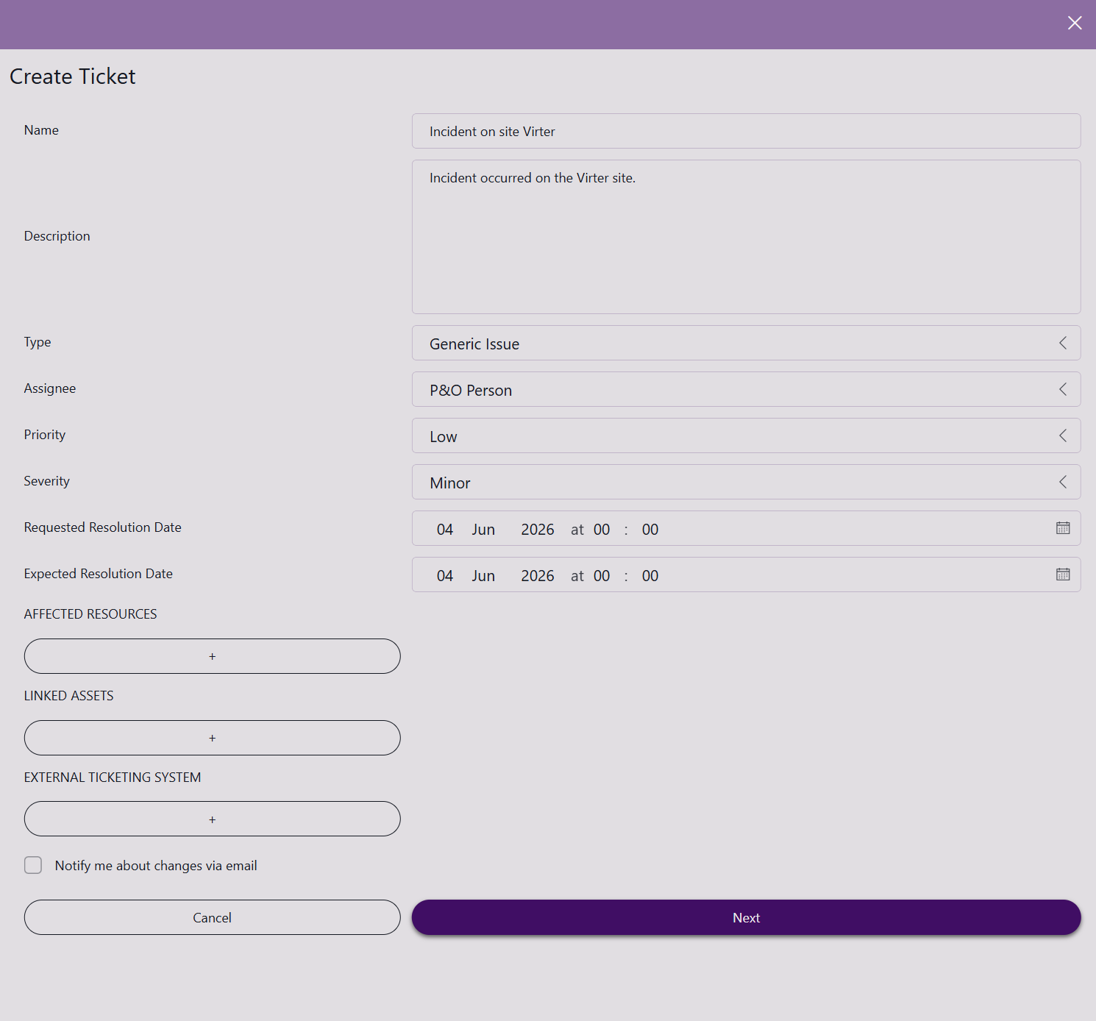The height and width of the screenshot is (1021, 1096).
Task: Click the 'Create Ticket' heading
Action: pos(73,77)
